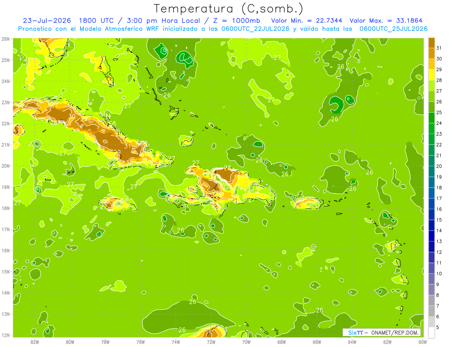This screenshot has width=449, height=347.
Task: Click the '12N' latitude axis label
Action: (x=6, y=335)
